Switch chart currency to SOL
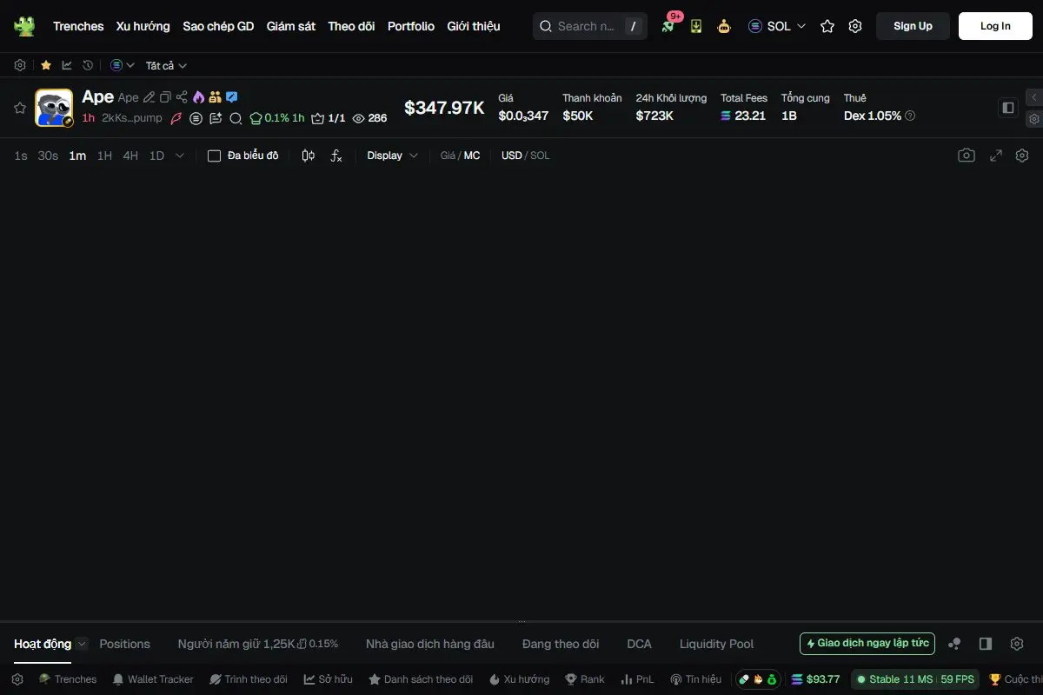 [x=540, y=156]
